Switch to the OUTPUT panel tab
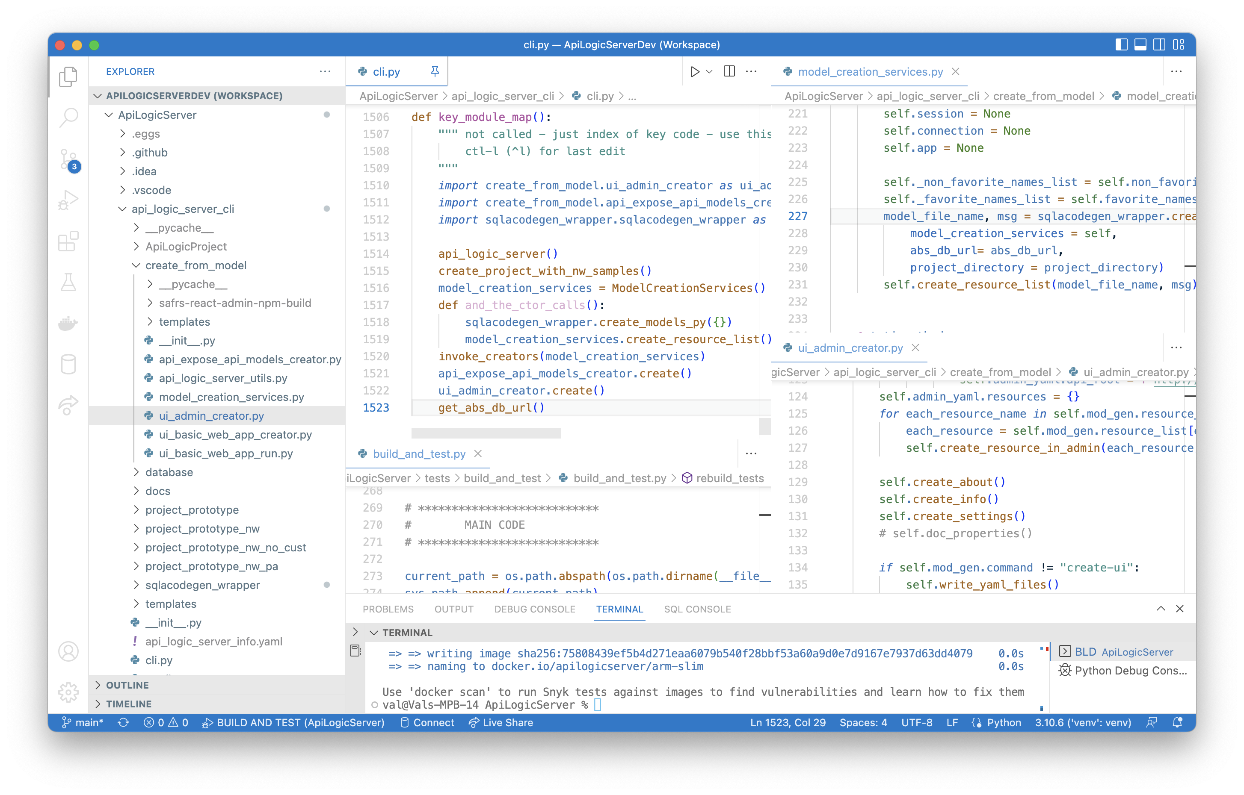The height and width of the screenshot is (795, 1244). [x=453, y=609]
